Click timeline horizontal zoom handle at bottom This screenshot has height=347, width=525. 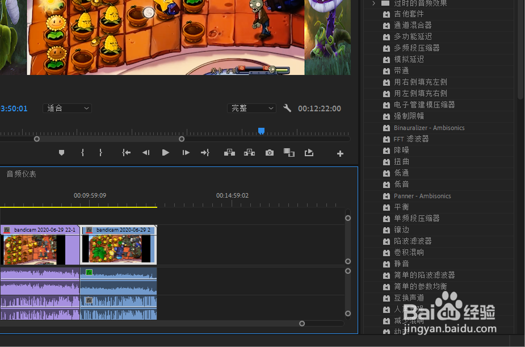click(x=302, y=324)
